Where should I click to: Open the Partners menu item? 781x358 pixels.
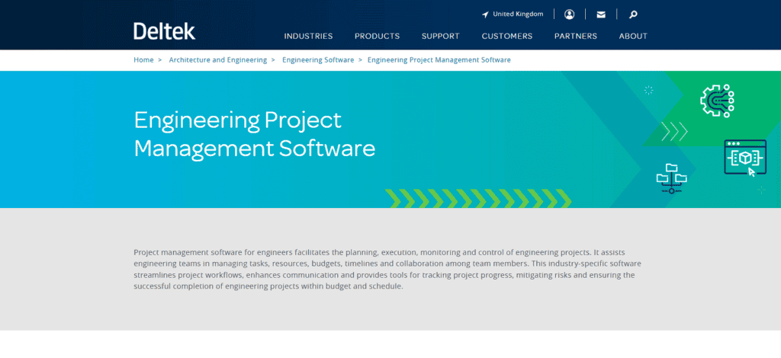coord(575,36)
